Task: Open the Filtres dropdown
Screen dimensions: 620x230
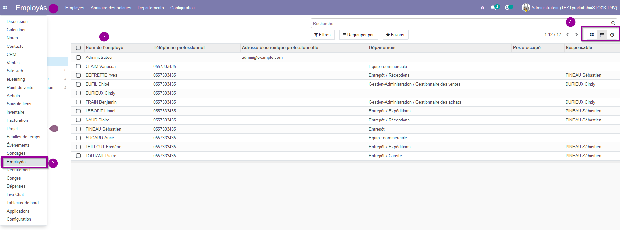Action: (x=323, y=35)
